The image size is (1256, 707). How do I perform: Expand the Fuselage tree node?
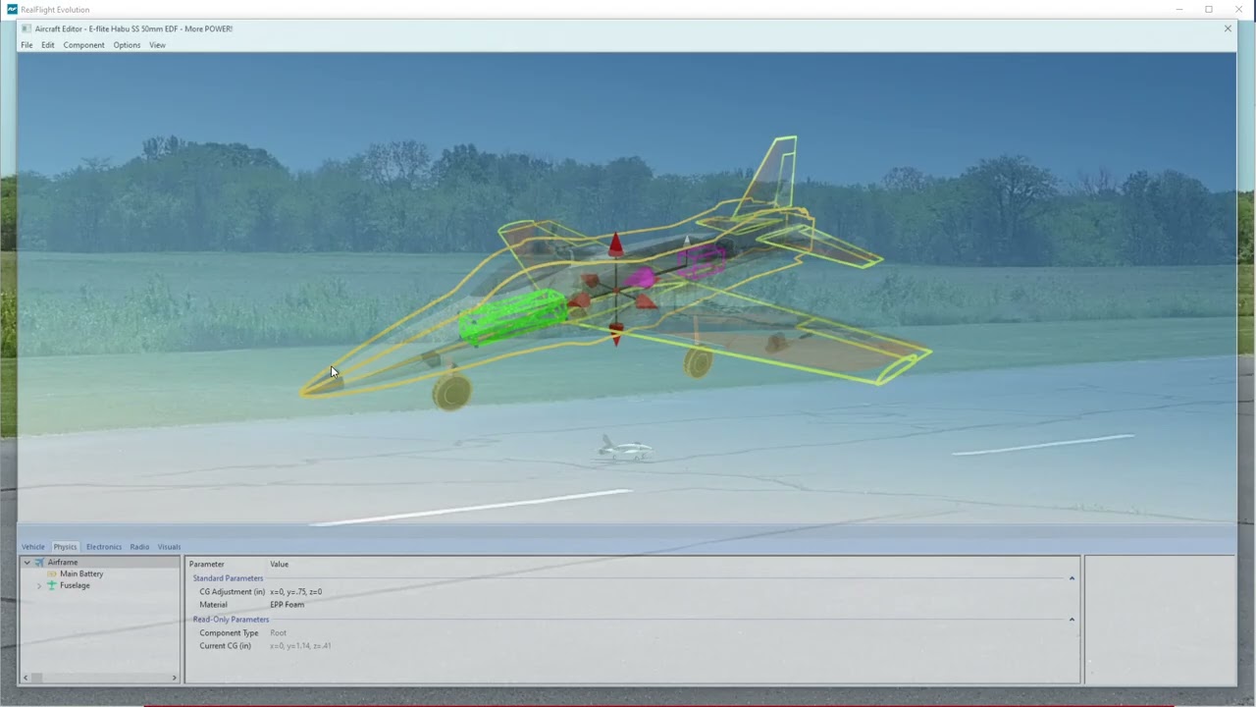point(39,585)
